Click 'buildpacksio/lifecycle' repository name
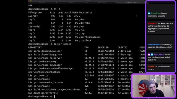This screenshot has width=177, height=99. tap(43, 93)
